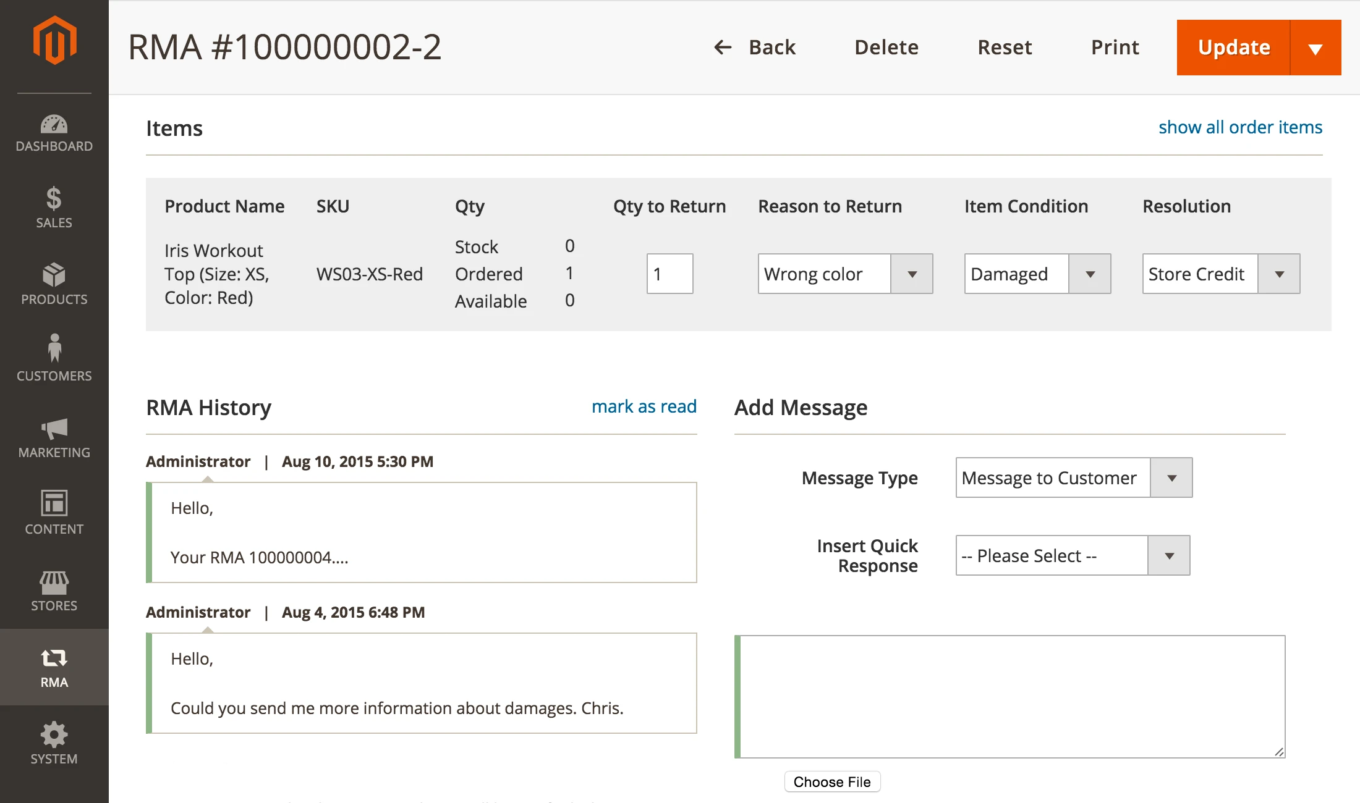
Task: Open the Dashboard from the sidebar
Action: click(54, 131)
